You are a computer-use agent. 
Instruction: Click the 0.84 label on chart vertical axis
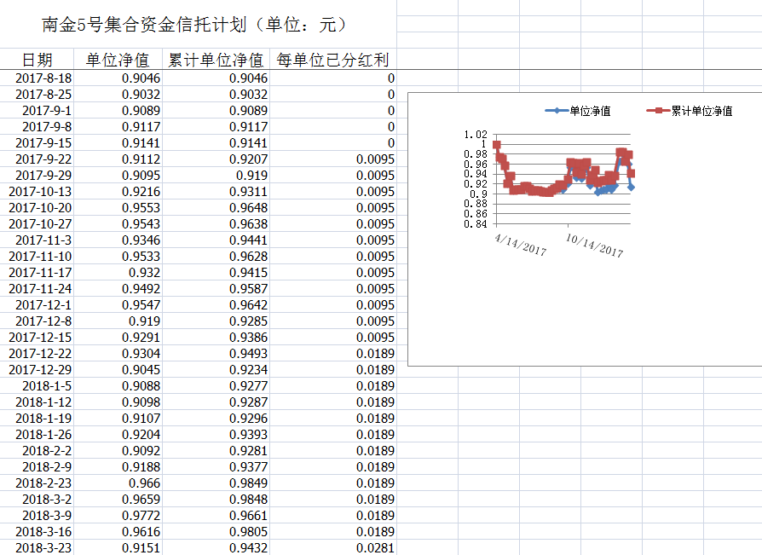[476, 224]
